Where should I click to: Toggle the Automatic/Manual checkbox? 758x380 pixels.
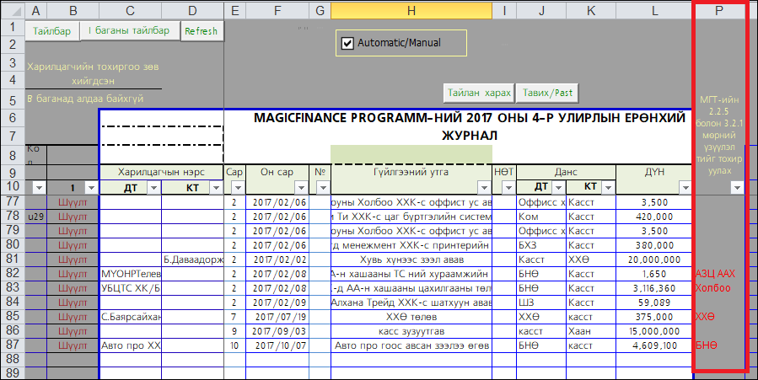[x=347, y=43]
